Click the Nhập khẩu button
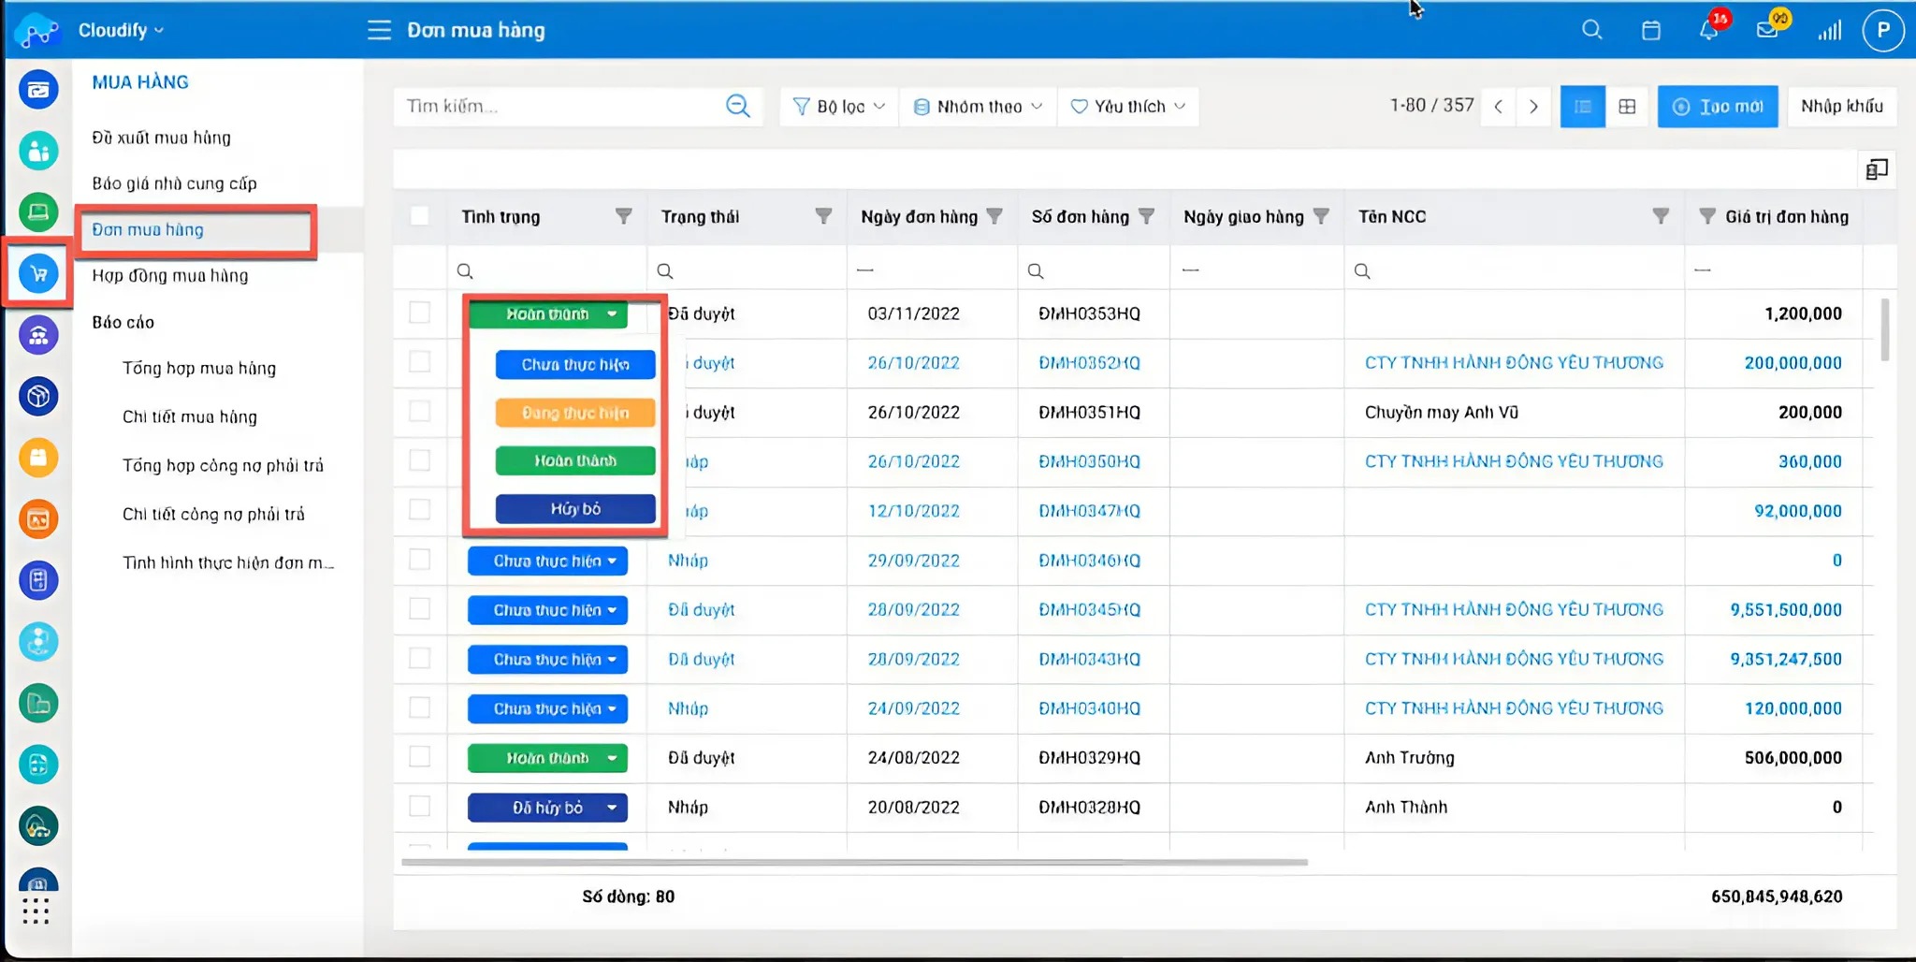Image resolution: width=1916 pixels, height=962 pixels. pyautogui.click(x=1841, y=107)
